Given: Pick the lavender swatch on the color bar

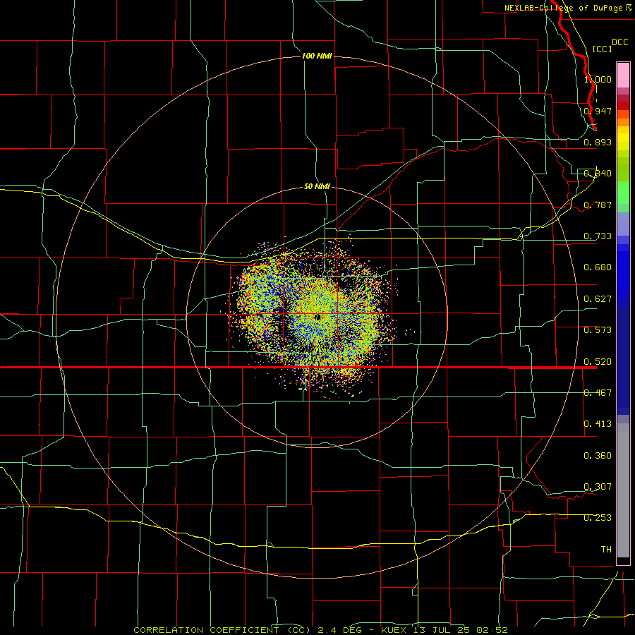Looking at the screenshot, I should (x=623, y=224).
